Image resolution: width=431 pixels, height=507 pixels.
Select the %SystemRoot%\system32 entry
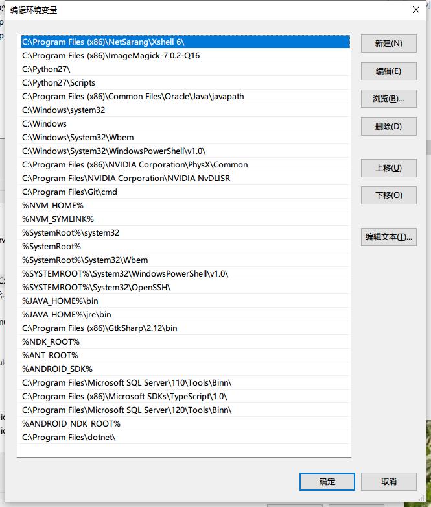pos(185,233)
